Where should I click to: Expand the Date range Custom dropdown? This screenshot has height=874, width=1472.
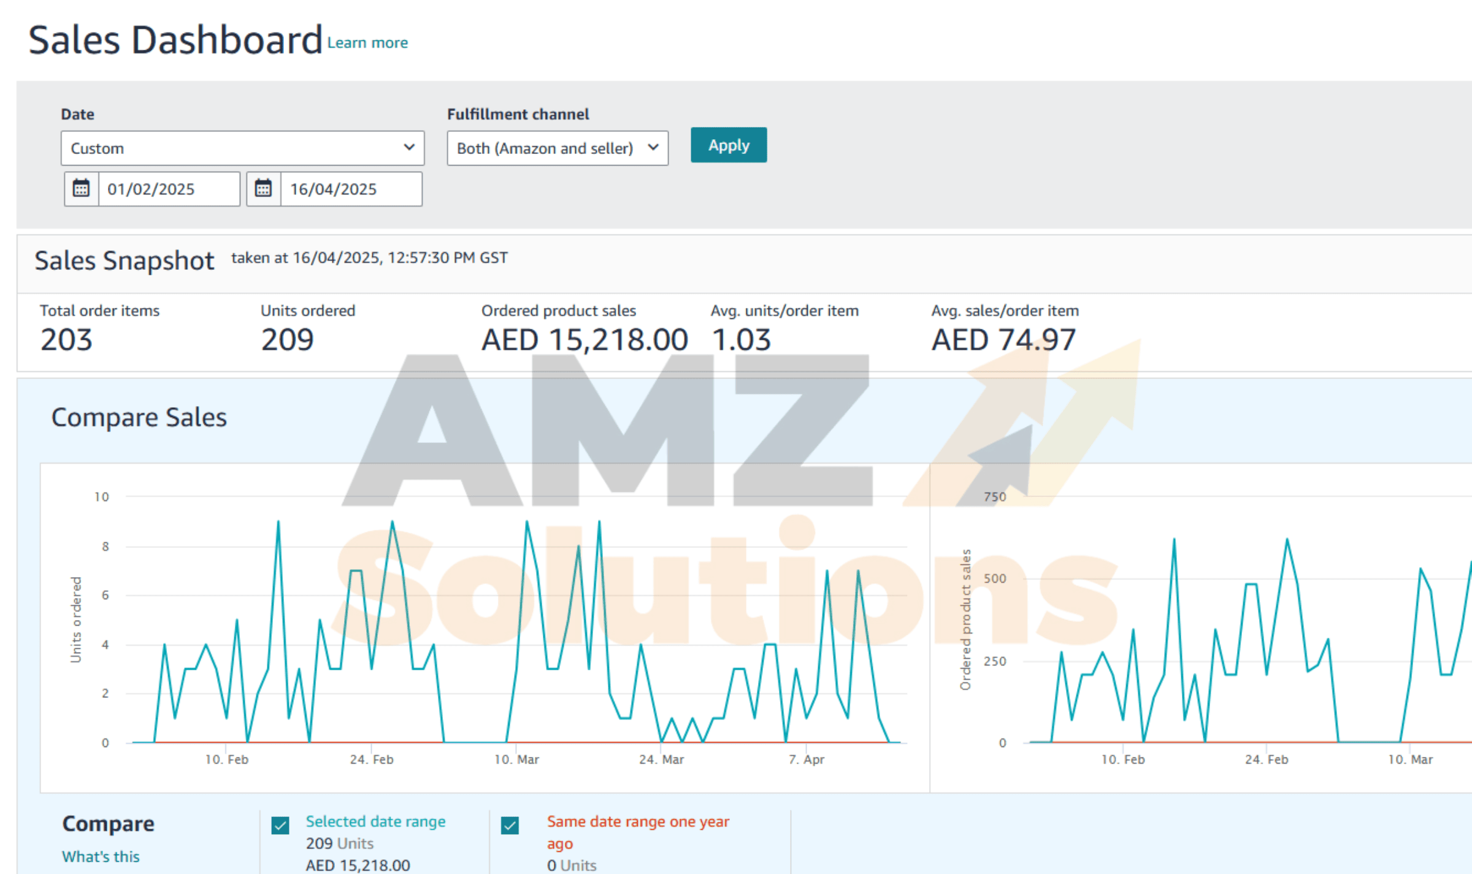pos(242,148)
